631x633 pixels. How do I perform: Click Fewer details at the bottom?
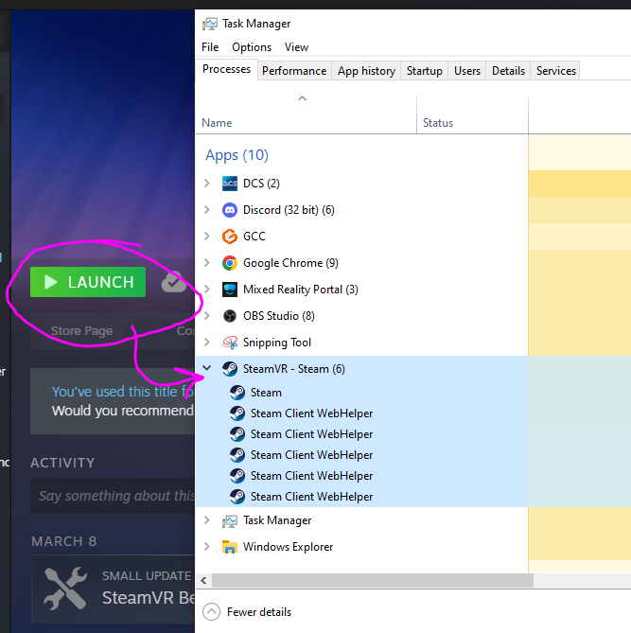tap(259, 612)
